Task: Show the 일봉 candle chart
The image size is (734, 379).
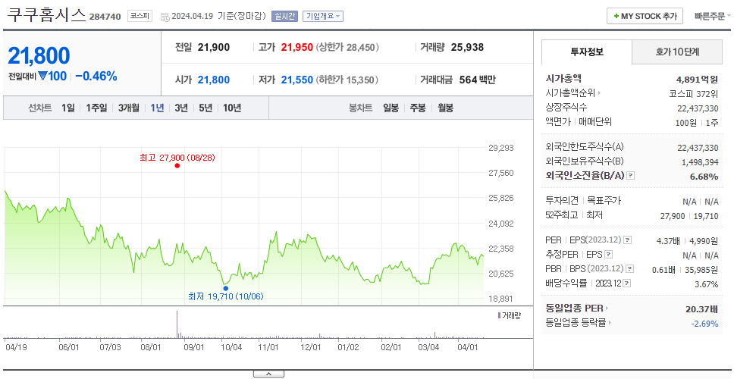Action: (x=391, y=108)
